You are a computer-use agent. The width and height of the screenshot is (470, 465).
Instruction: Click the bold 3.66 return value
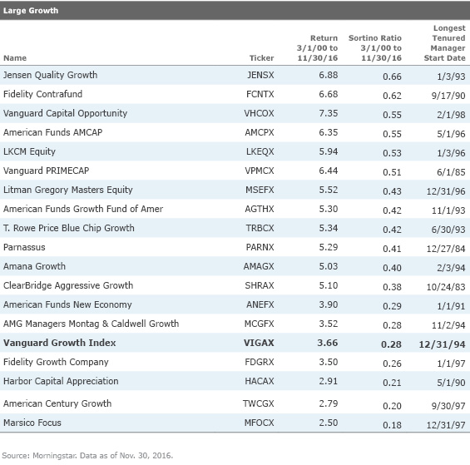point(327,343)
